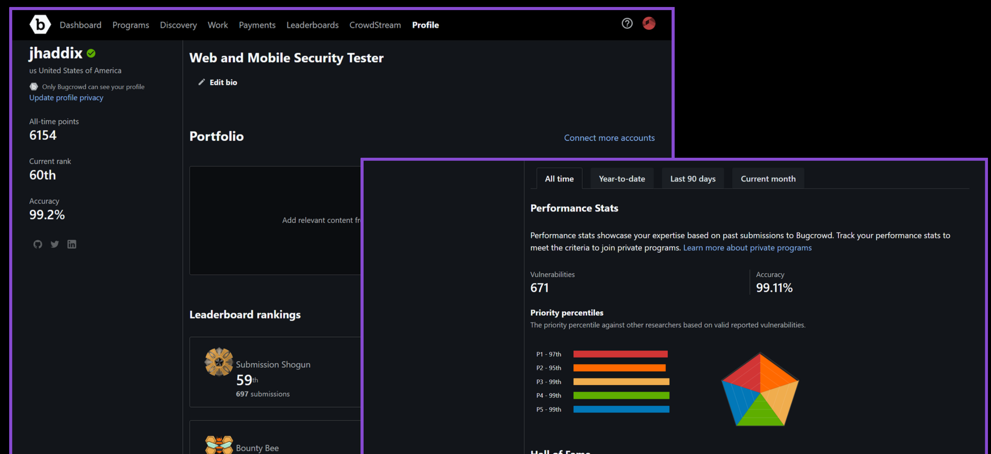Image resolution: width=991 pixels, height=454 pixels.
Task: Click the yellow P3 - 99th bar
Action: tap(621, 382)
